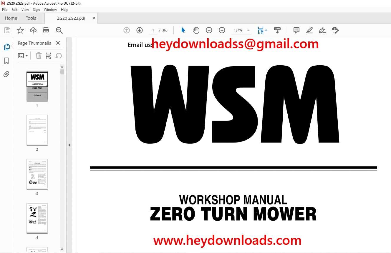Open the Sign menu

[36, 10]
